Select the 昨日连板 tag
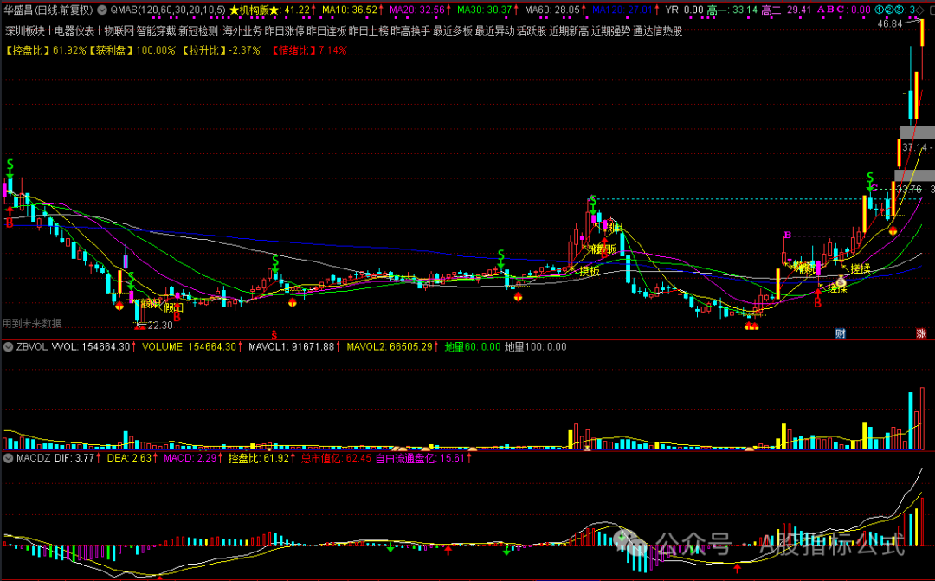This screenshot has height=581, width=935. click(x=326, y=30)
